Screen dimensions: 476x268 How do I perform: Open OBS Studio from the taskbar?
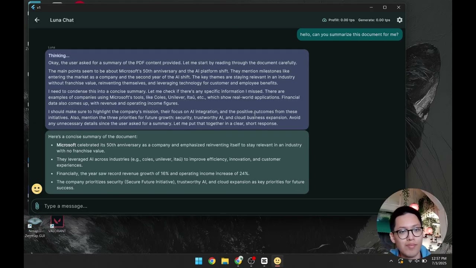[x=251, y=261]
